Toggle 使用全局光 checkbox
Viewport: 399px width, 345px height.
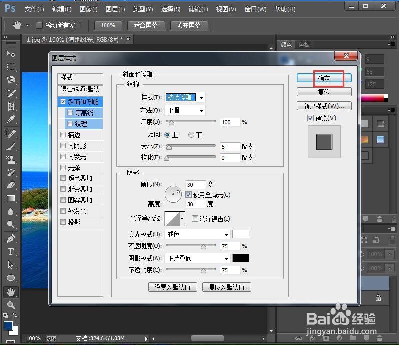[x=188, y=195]
